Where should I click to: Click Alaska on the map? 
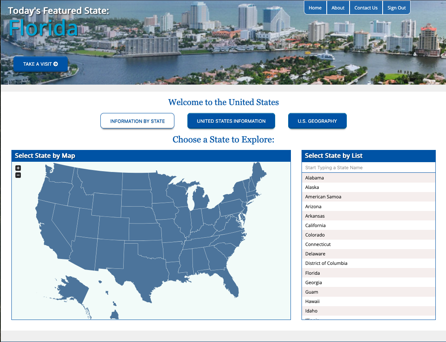coord(73,288)
